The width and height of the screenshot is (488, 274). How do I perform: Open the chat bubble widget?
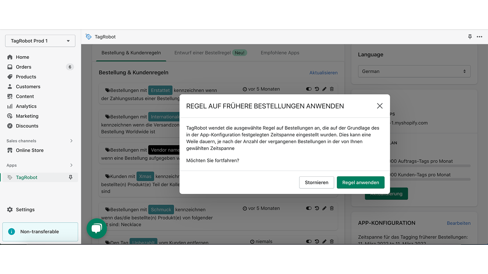tap(97, 228)
